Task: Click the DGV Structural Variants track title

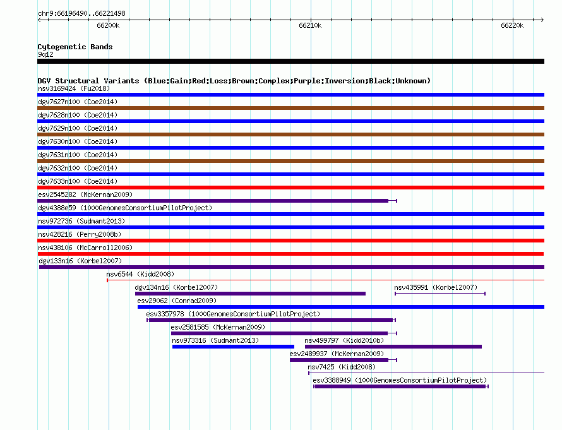Action: [x=234, y=81]
